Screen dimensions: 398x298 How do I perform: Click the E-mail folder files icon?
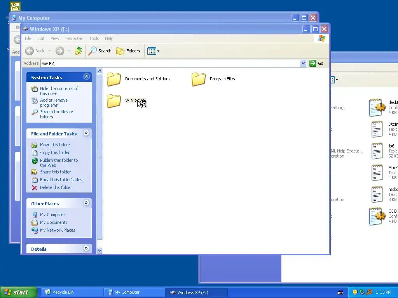(x=35, y=180)
